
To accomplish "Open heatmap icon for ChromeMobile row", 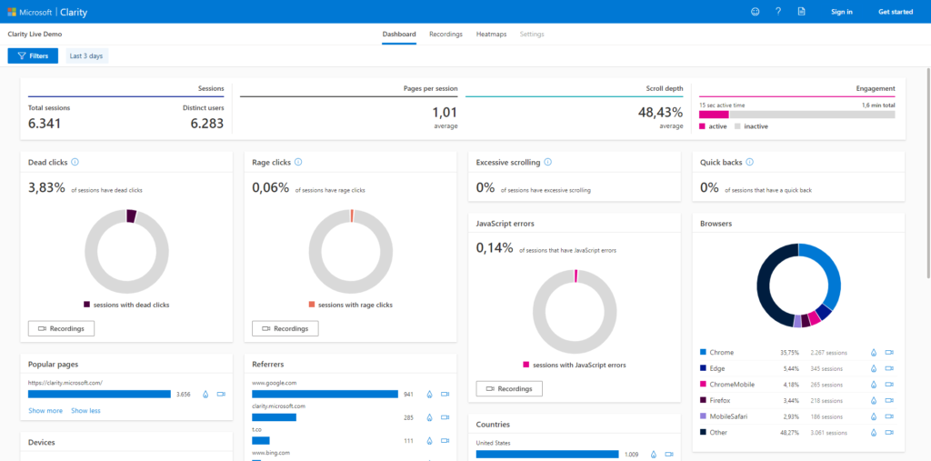I will click(x=874, y=385).
